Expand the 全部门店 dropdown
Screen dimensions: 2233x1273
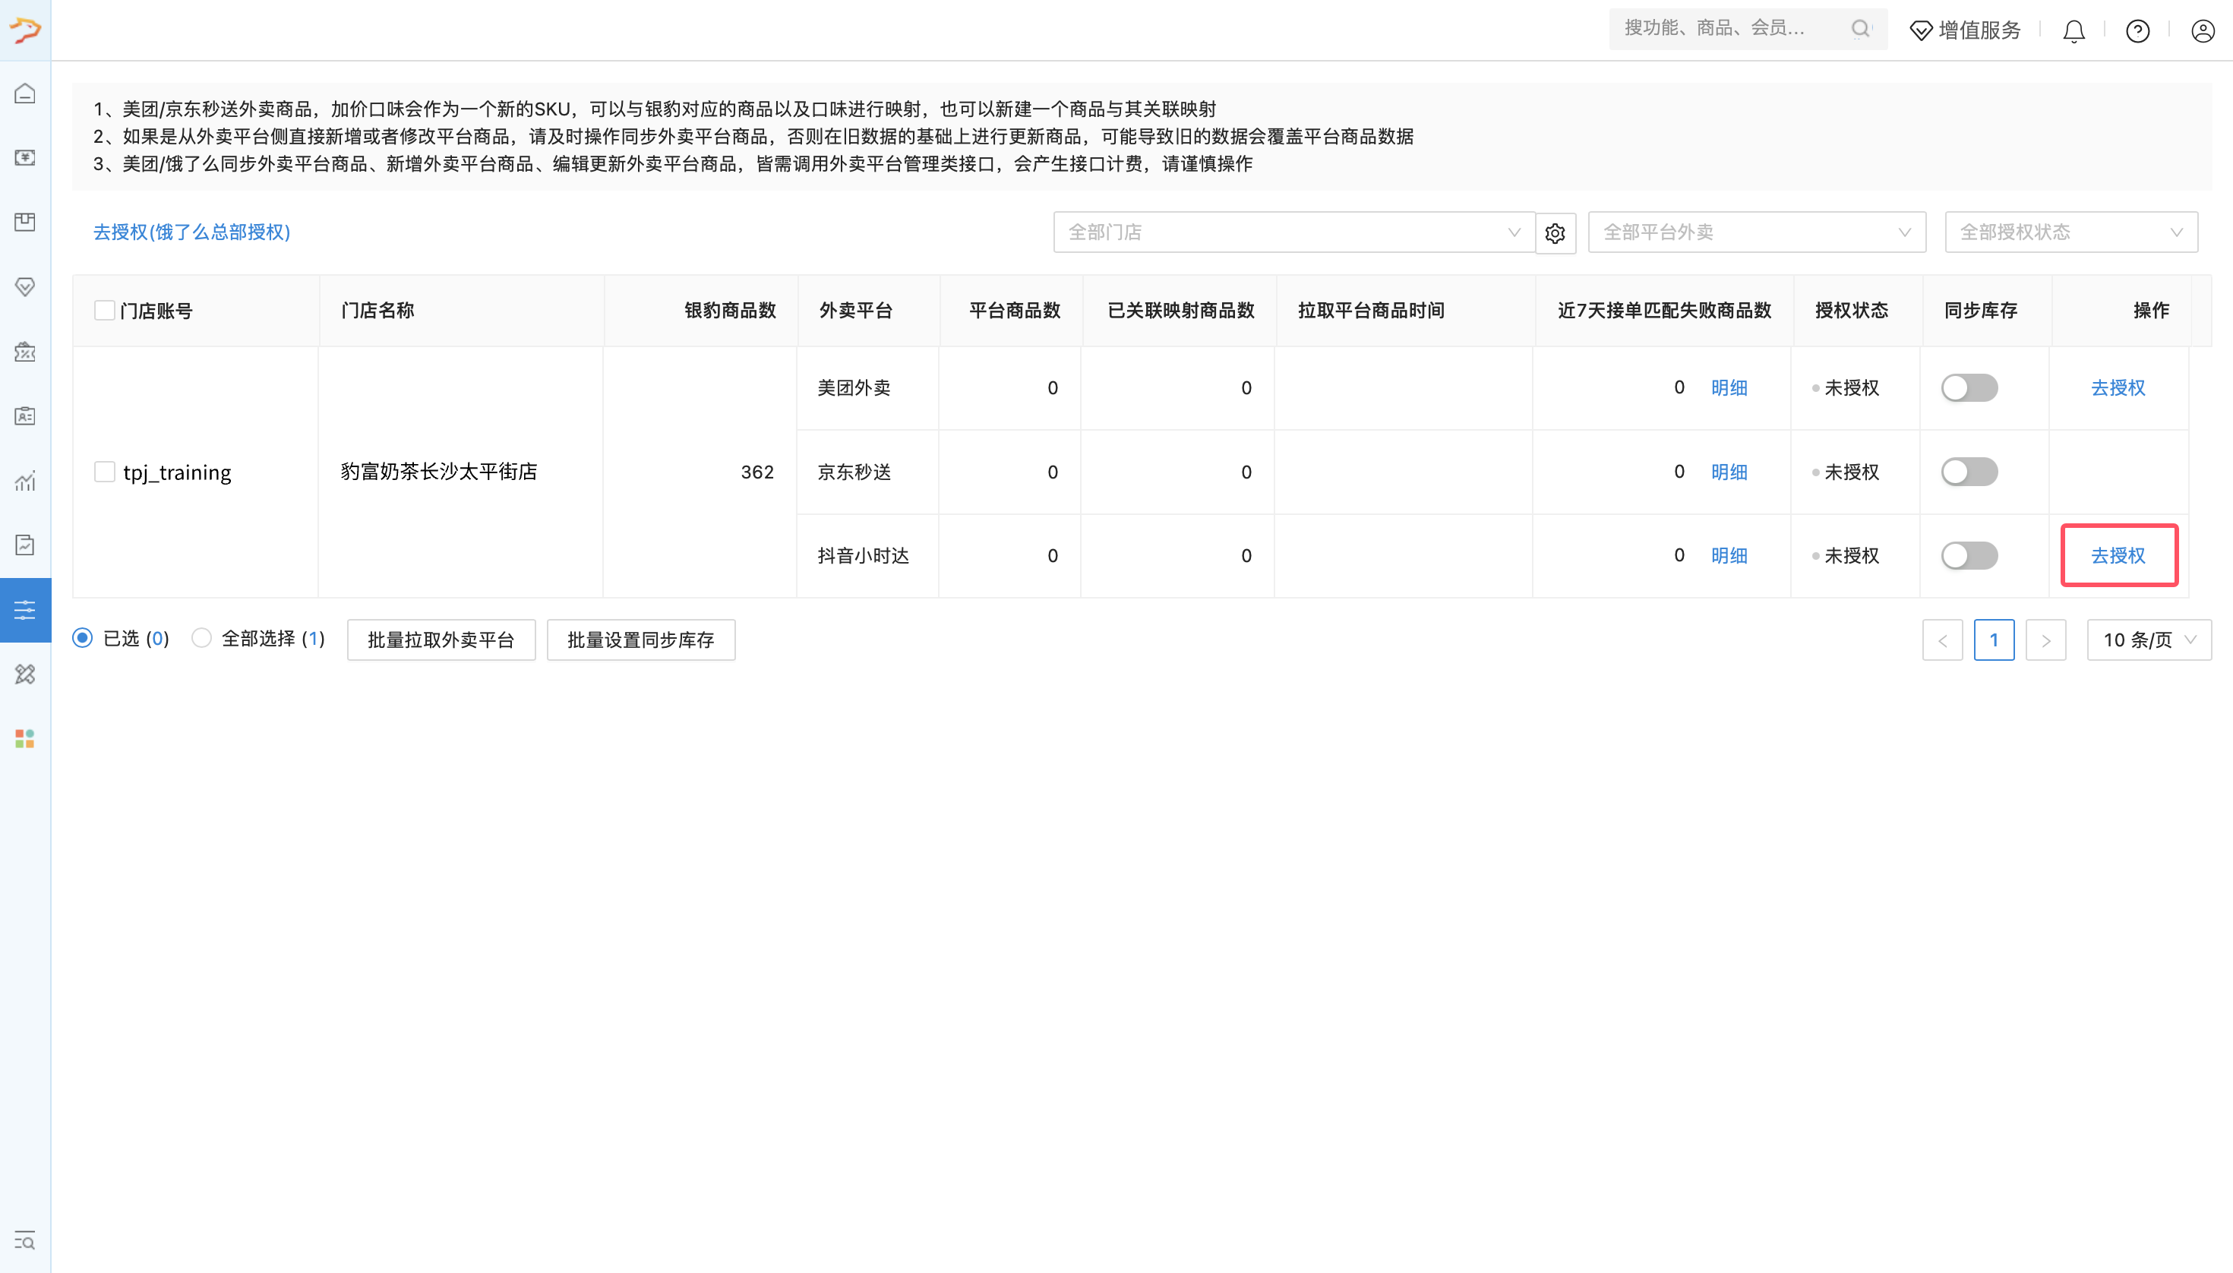1293,232
